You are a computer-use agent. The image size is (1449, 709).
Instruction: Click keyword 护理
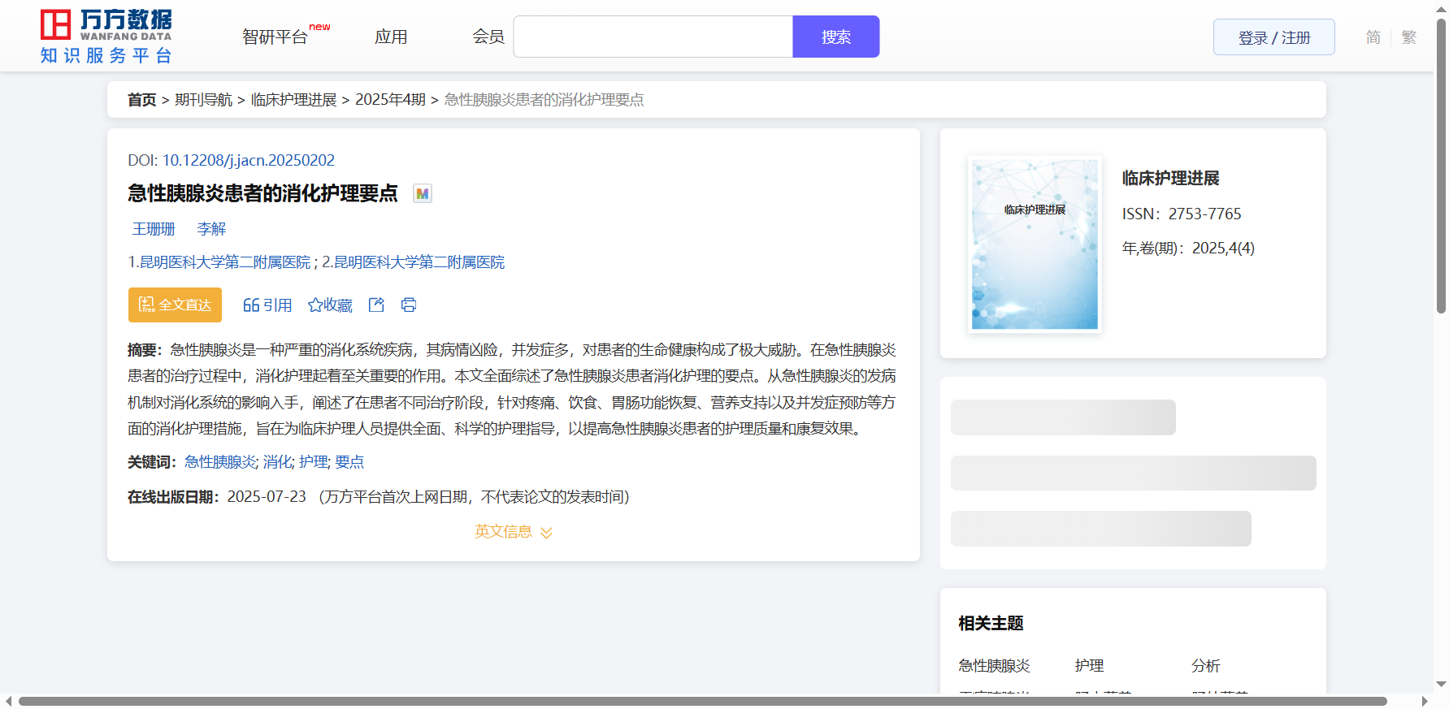pyautogui.click(x=313, y=461)
